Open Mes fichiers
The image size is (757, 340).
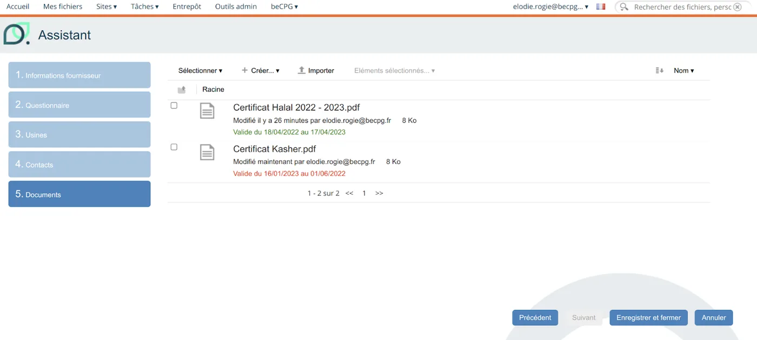pos(63,6)
